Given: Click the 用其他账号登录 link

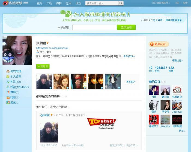Looking at the screenshot, I should (174, 20).
